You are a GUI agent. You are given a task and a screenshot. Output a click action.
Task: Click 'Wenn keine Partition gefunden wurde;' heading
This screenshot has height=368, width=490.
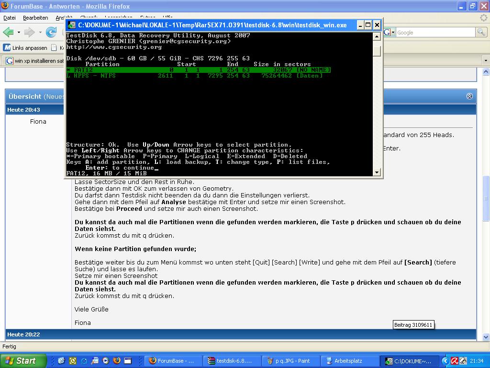(x=135, y=249)
